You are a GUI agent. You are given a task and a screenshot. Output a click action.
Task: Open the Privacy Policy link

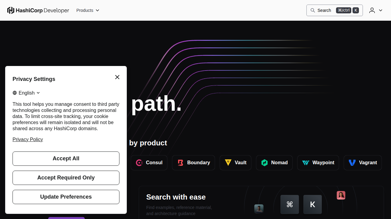pyautogui.click(x=27, y=139)
